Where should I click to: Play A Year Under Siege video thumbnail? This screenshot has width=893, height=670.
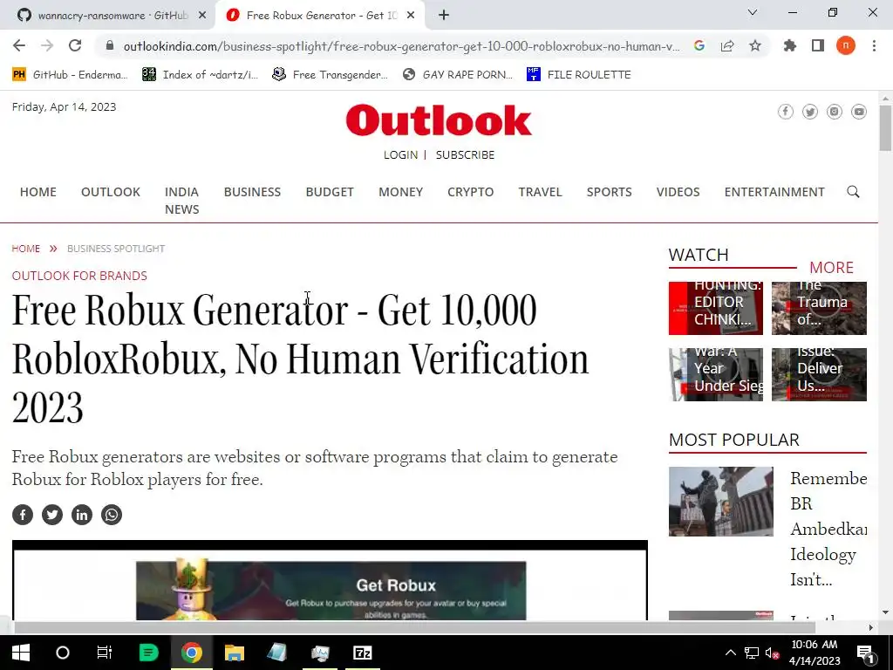[716, 374]
